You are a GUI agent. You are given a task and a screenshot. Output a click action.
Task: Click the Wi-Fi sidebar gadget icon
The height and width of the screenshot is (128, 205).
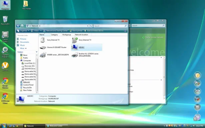(197, 75)
